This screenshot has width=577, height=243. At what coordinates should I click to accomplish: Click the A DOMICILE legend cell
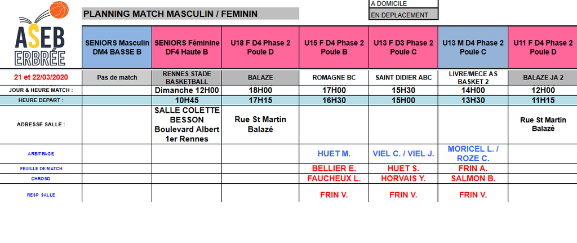tap(403, 4)
